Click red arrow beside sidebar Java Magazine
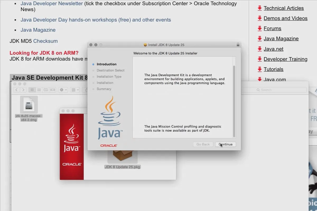 pyautogui.click(x=260, y=39)
